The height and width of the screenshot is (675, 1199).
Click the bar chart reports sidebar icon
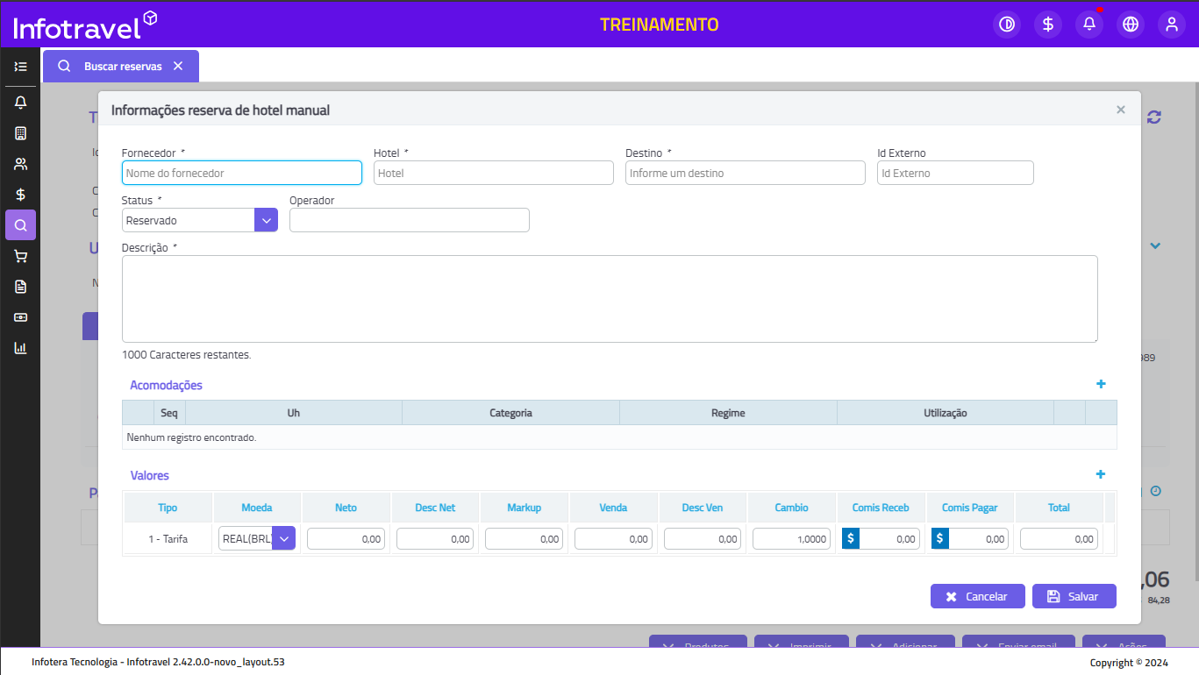[x=21, y=348]
